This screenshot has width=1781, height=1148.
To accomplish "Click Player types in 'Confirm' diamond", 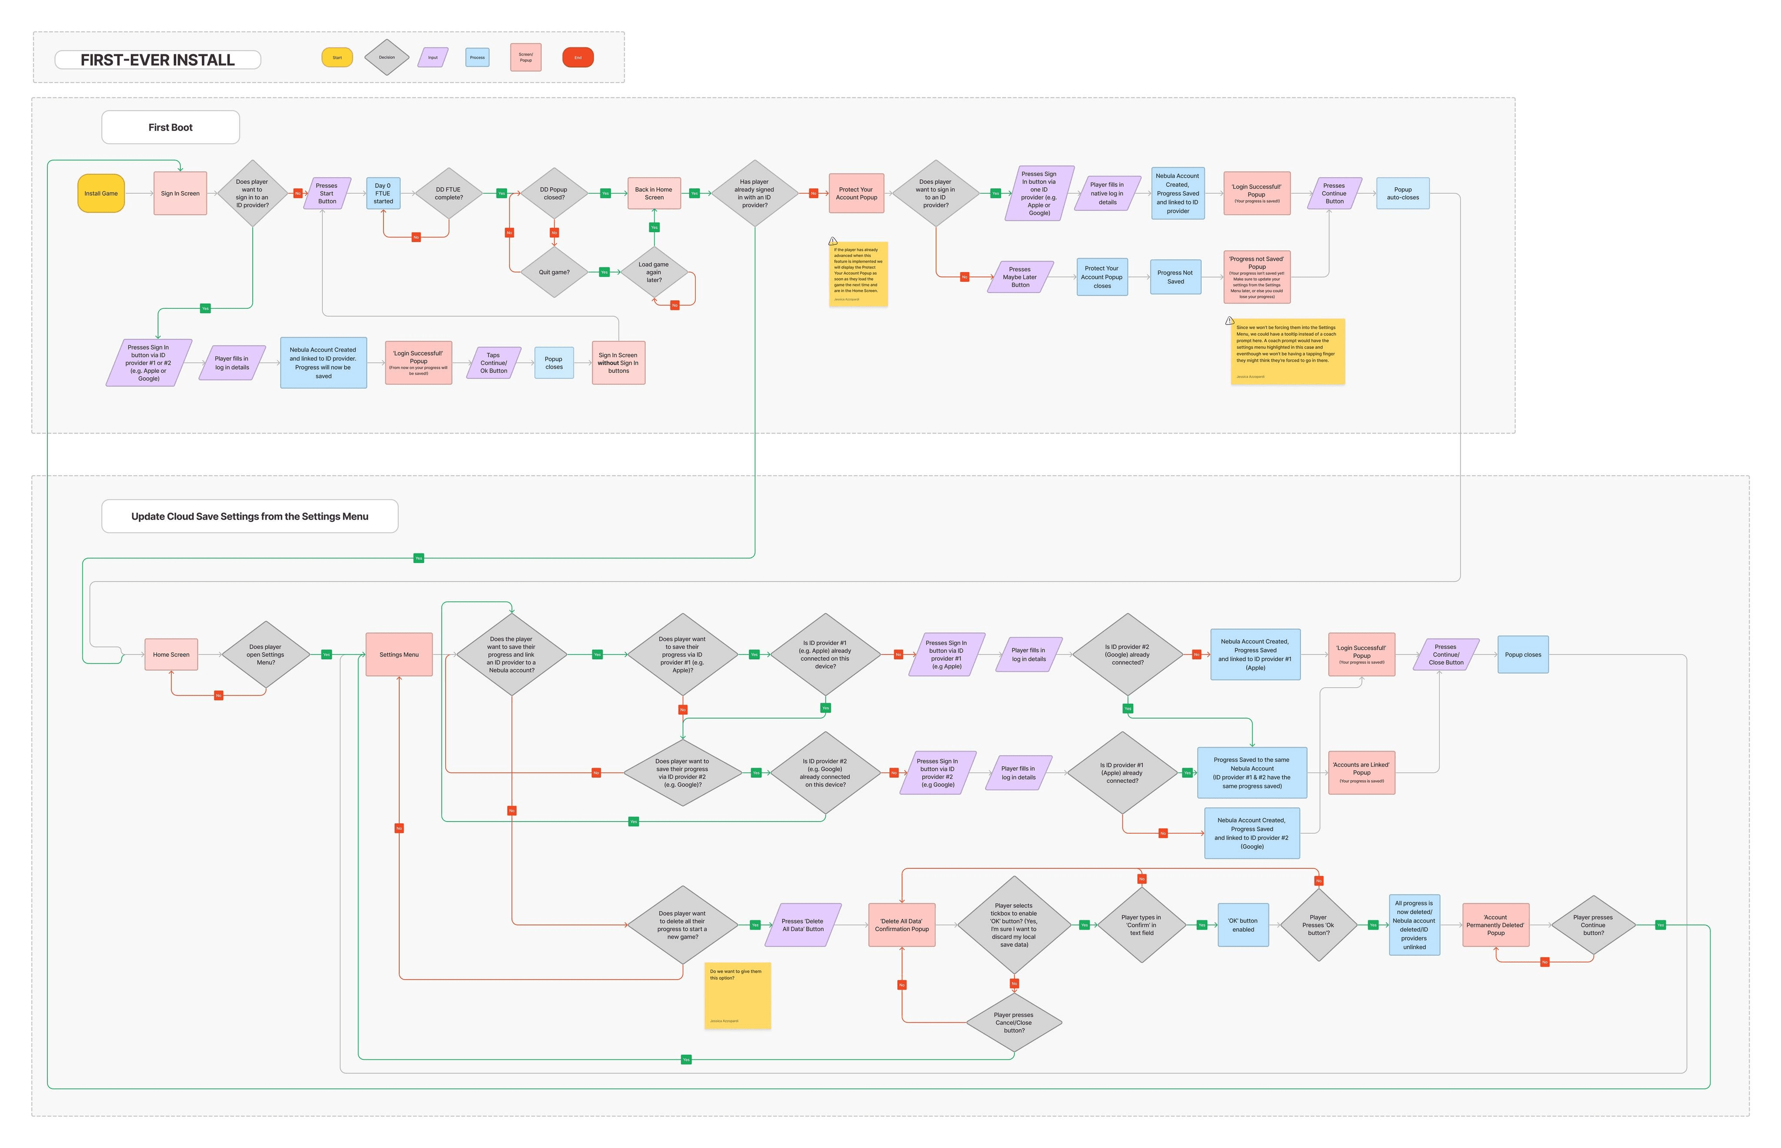I will pos(1141,925).
